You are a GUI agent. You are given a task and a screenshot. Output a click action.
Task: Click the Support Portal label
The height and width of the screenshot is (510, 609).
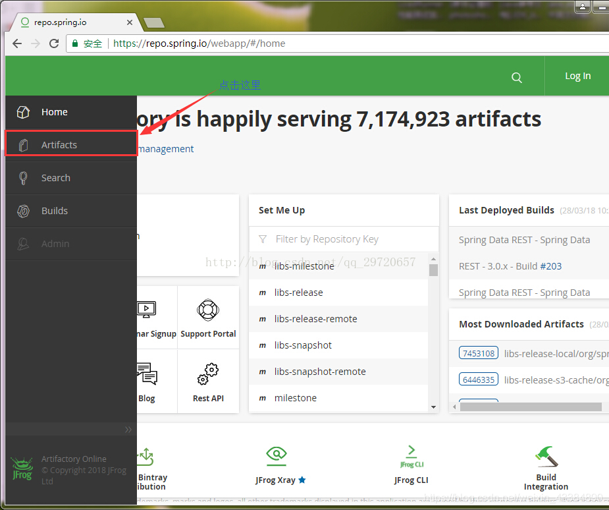click(x=208, y=334)
